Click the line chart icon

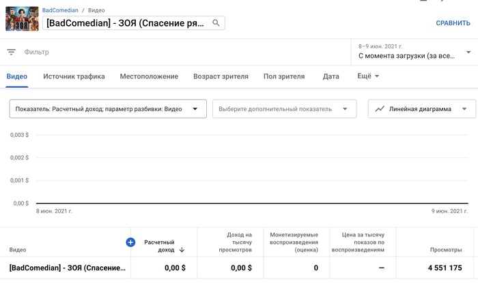tap(380, 109)
